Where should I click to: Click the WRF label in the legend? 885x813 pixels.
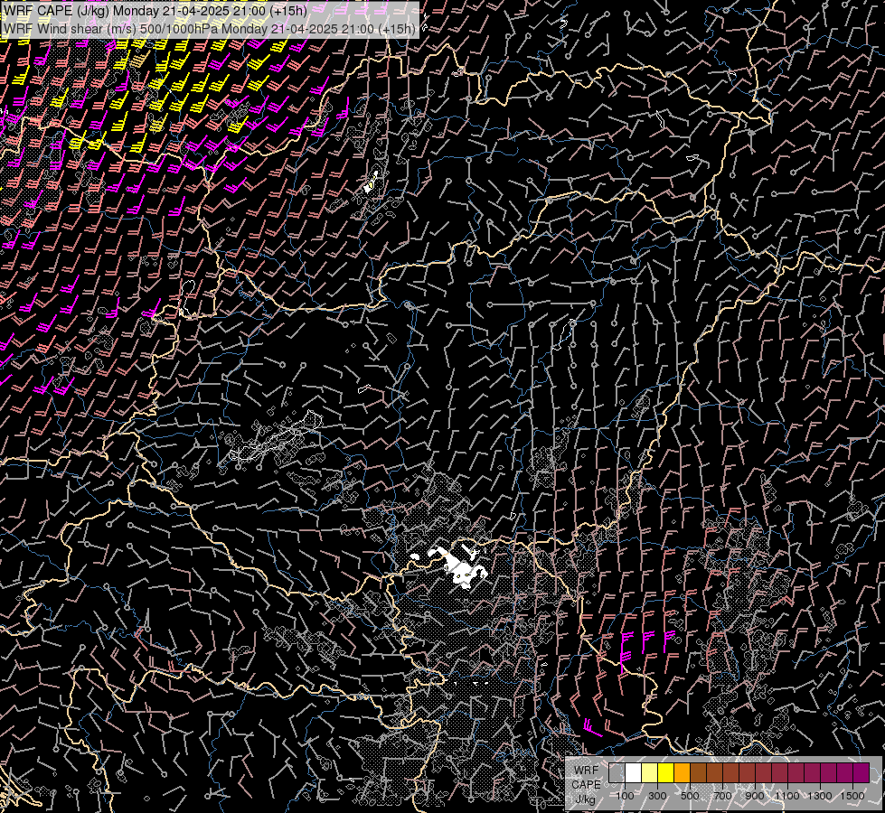(587, 771)
